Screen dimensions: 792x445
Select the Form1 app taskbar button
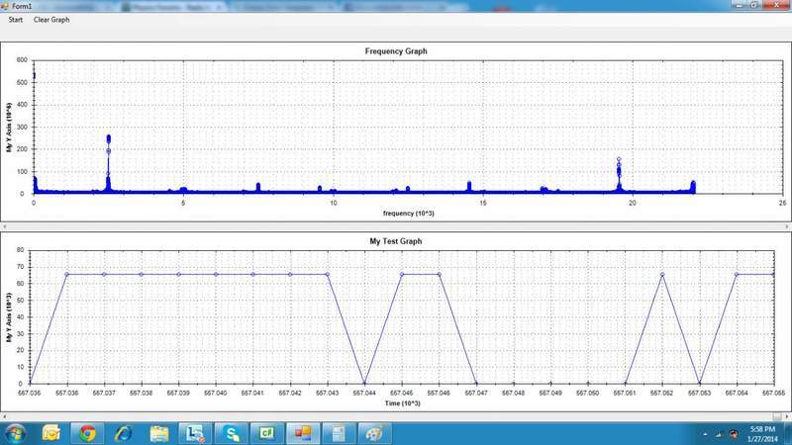[339, 432]
